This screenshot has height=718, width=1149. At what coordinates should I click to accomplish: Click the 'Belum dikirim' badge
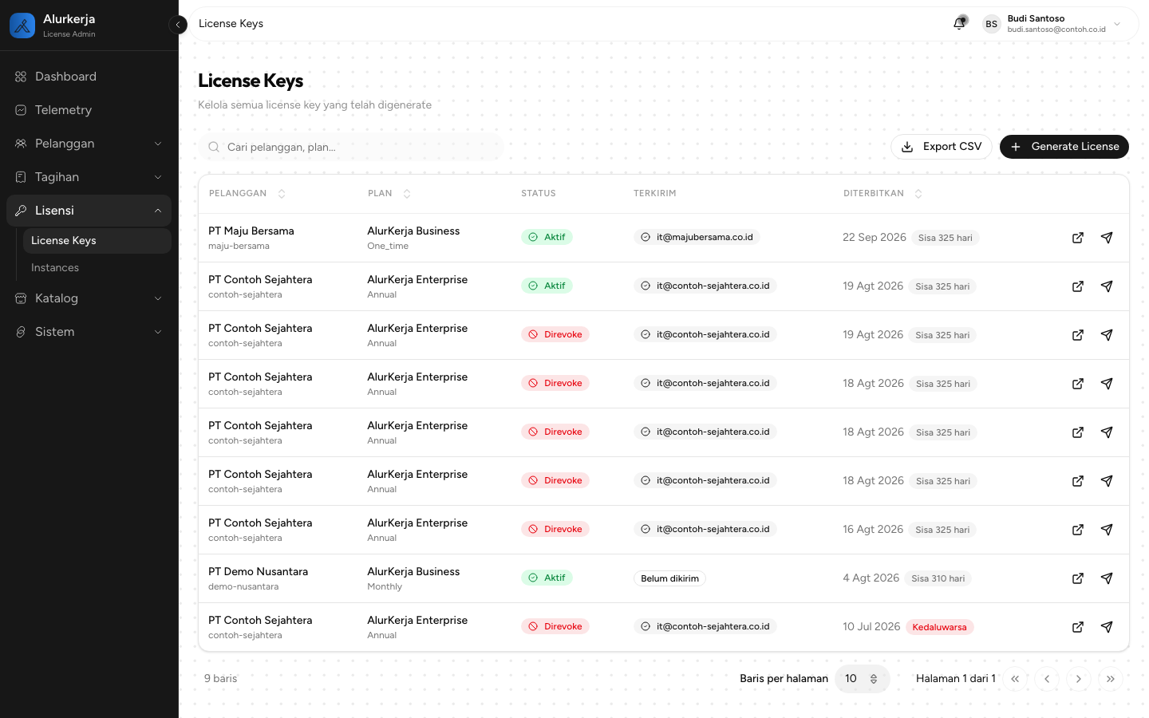coord(669,578)
